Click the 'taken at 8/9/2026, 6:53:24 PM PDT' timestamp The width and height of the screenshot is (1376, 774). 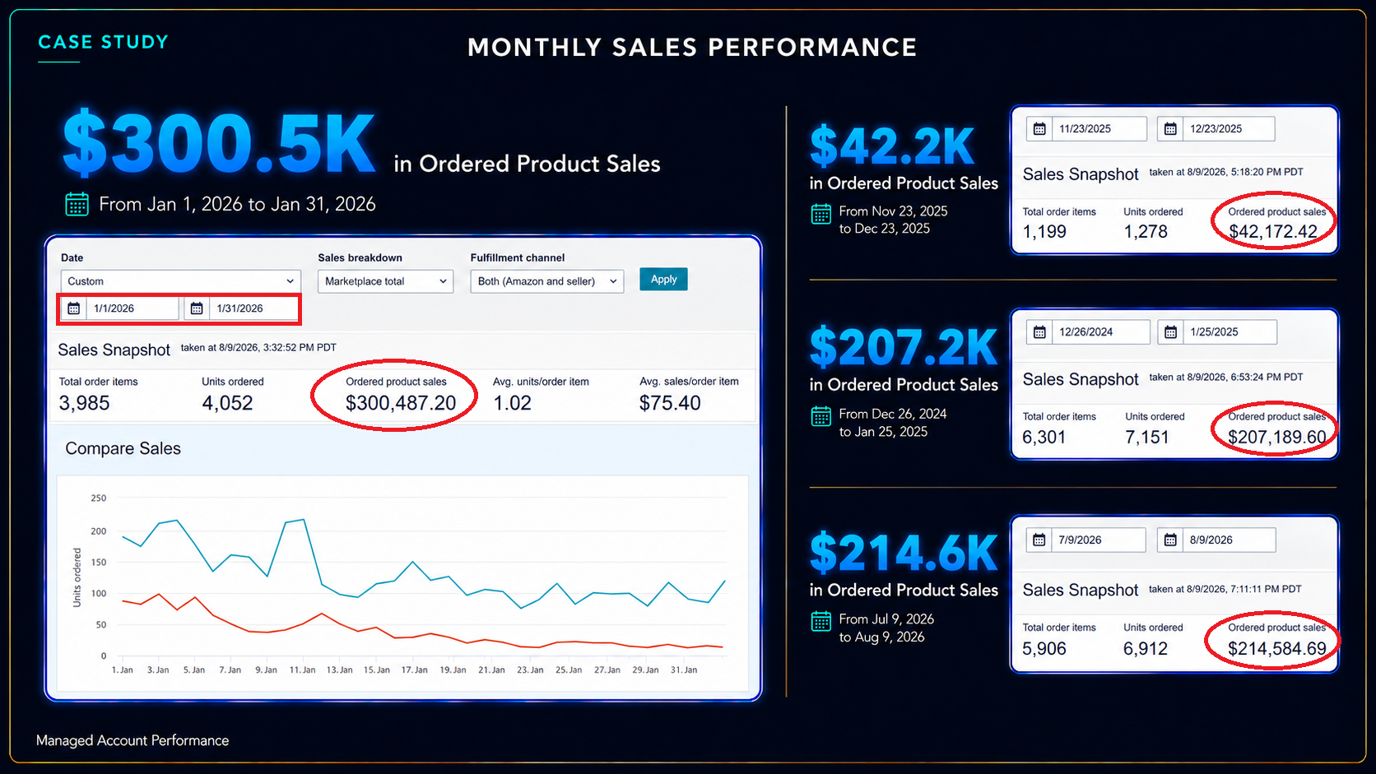1226,377
